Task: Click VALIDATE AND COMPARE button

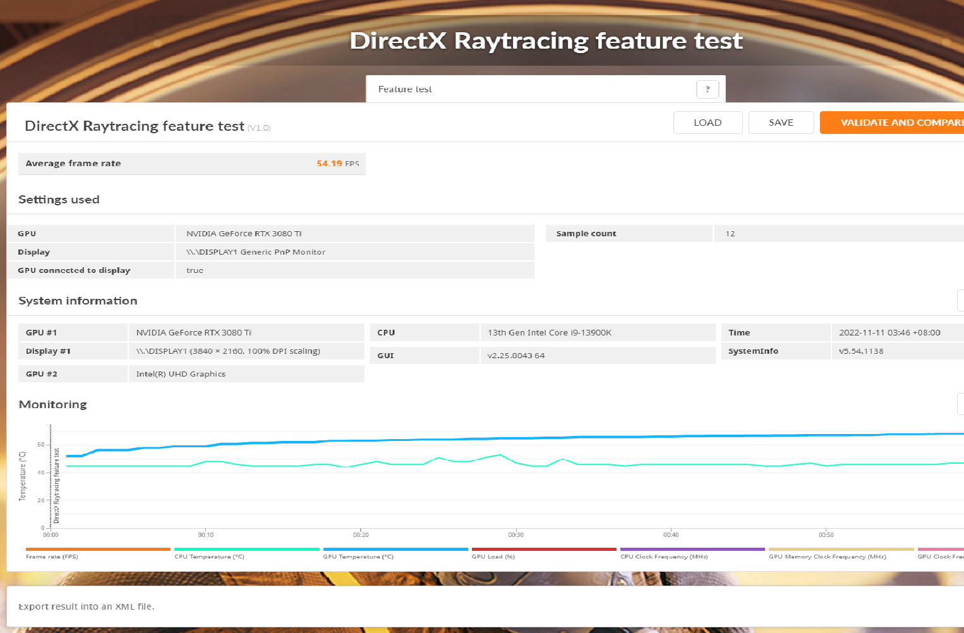Action: click(892, 123)
